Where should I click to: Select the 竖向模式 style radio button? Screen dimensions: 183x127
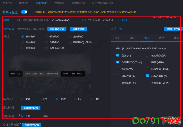(x=71, y=37)
